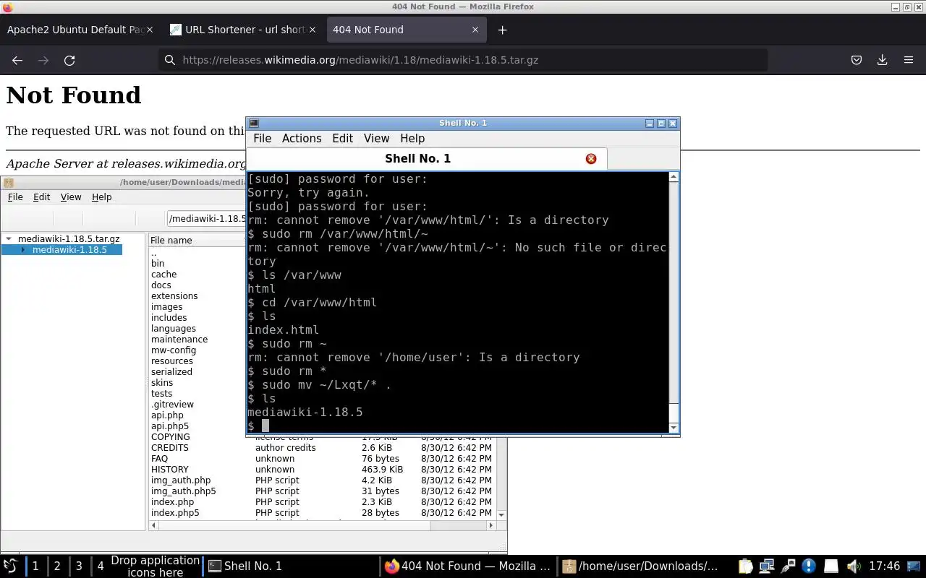Screen dimensions: 926x578
Task: Click archive path field showing /mediawiki-1.18.5
Action: [207, 218]
